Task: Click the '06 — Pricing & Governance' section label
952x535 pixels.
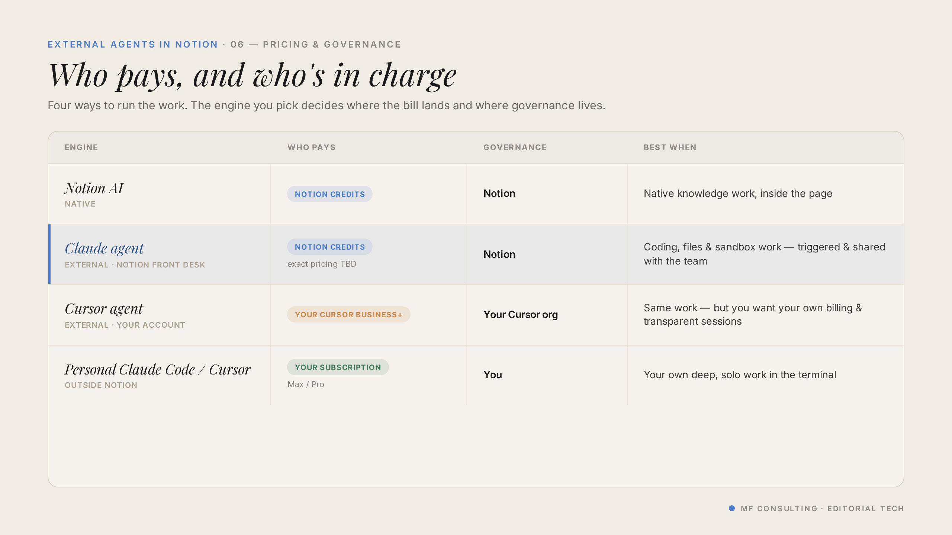Action: (316, 45)
